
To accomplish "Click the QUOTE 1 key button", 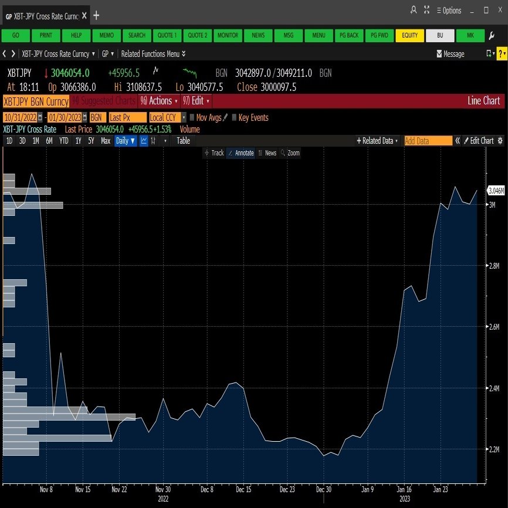I will (167, 35).
